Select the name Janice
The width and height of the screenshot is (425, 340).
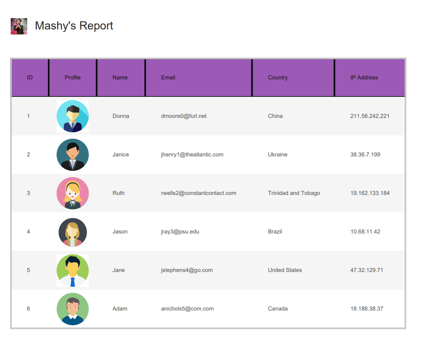point(121,155)
